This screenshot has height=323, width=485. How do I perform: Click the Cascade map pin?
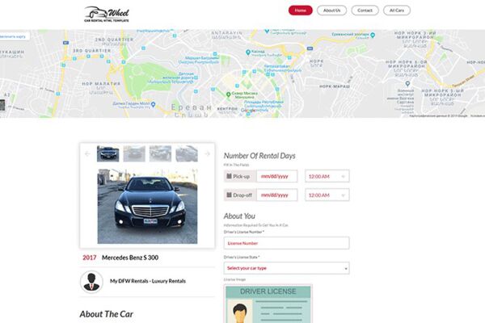tap(248, 52)
